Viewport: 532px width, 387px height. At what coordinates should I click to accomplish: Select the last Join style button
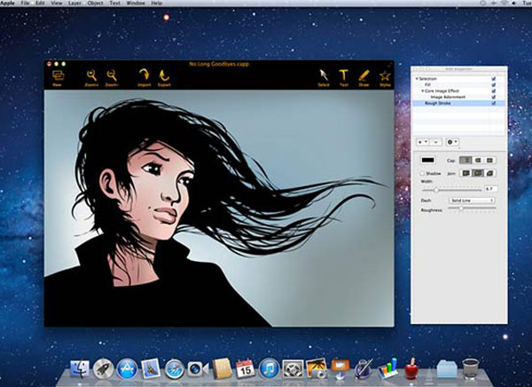point(490,173)
